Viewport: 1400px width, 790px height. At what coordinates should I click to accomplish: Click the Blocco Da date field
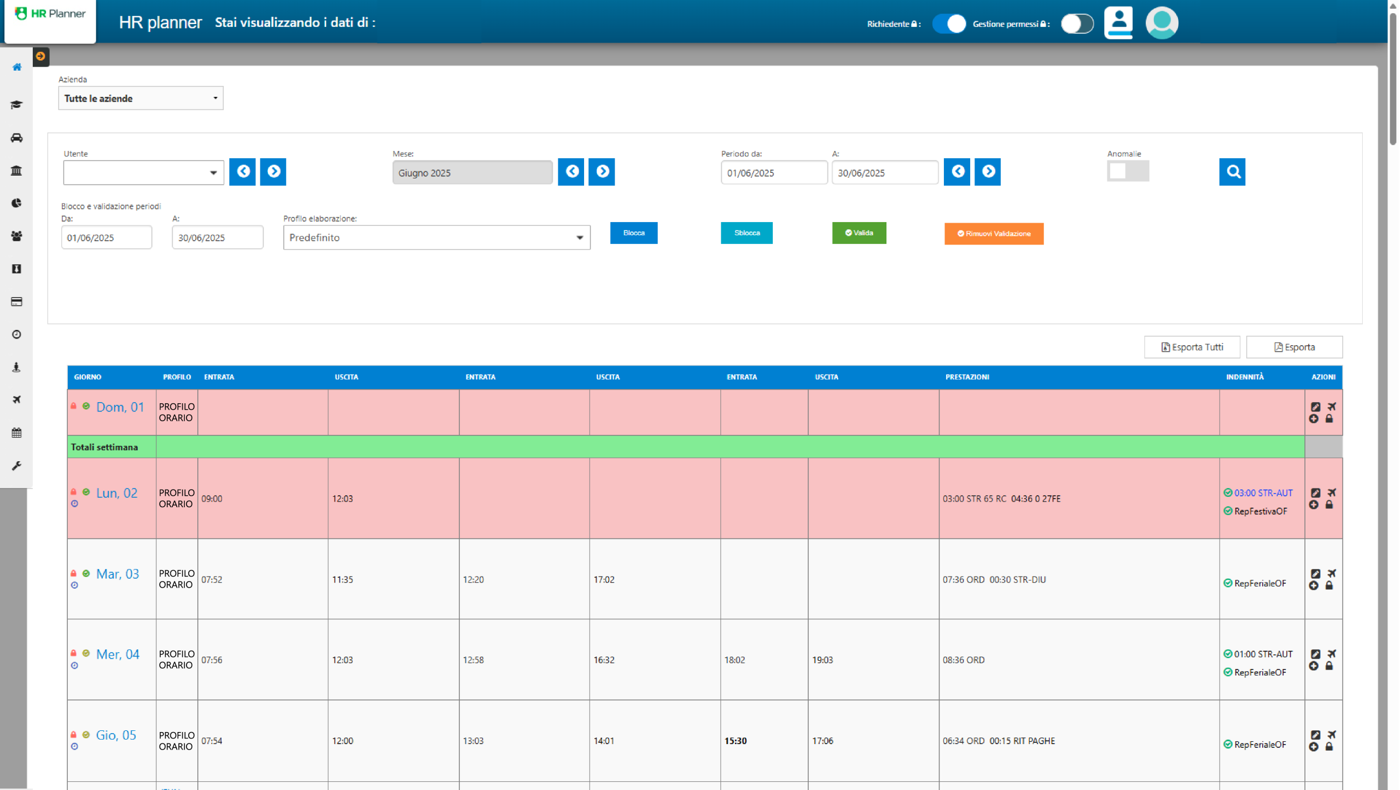pyautogui.click(x=107, y=238)
